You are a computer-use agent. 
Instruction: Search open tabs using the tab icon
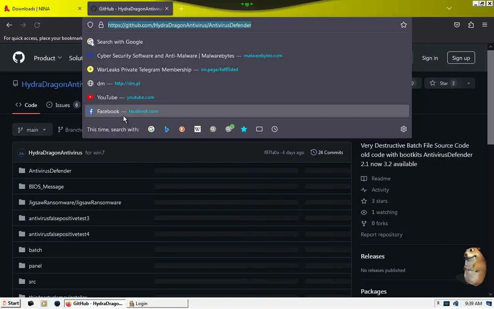pos(259,129)
